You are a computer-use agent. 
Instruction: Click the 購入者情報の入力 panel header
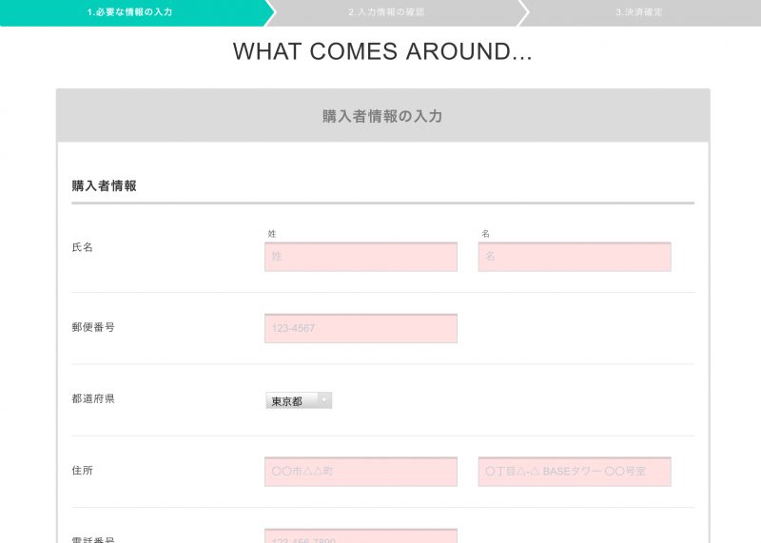click(x=382, y=116)
